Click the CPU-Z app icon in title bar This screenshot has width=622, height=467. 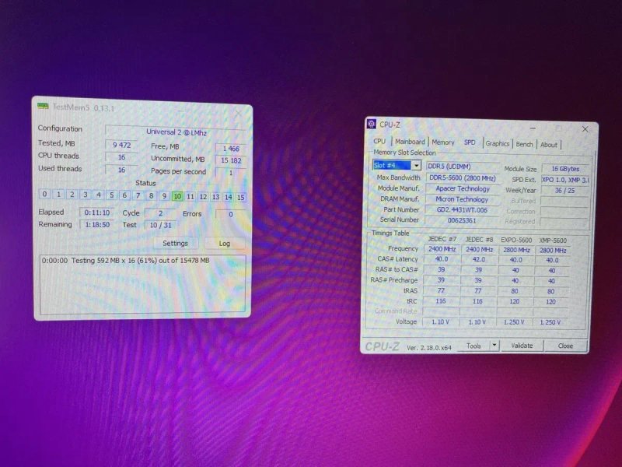point(372,124)
